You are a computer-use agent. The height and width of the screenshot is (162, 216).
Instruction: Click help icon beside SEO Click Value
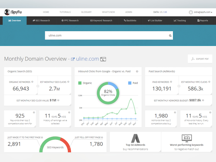[58, 100]
